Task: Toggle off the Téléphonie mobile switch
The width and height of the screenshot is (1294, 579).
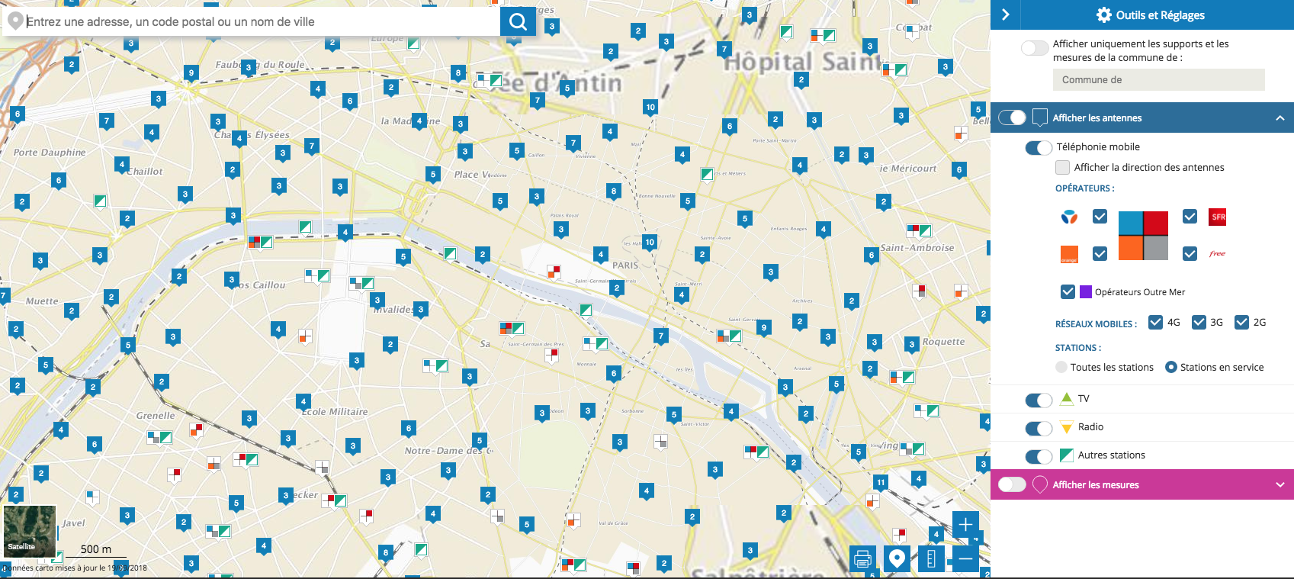Action: 1039,147
